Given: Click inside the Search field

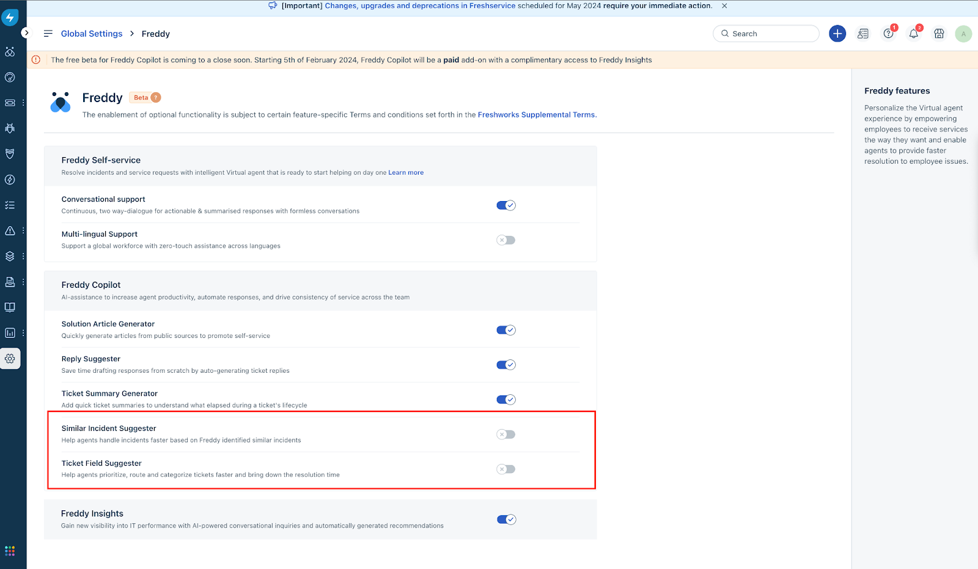Looking at the screenshot, I should coord(766,34).
